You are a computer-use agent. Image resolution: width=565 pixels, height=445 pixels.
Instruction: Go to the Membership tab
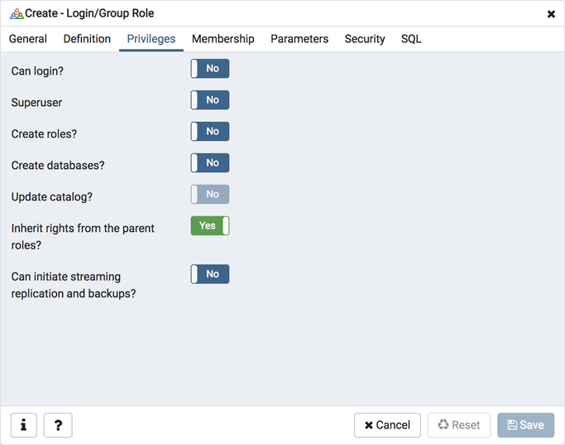tap(223, 39)
